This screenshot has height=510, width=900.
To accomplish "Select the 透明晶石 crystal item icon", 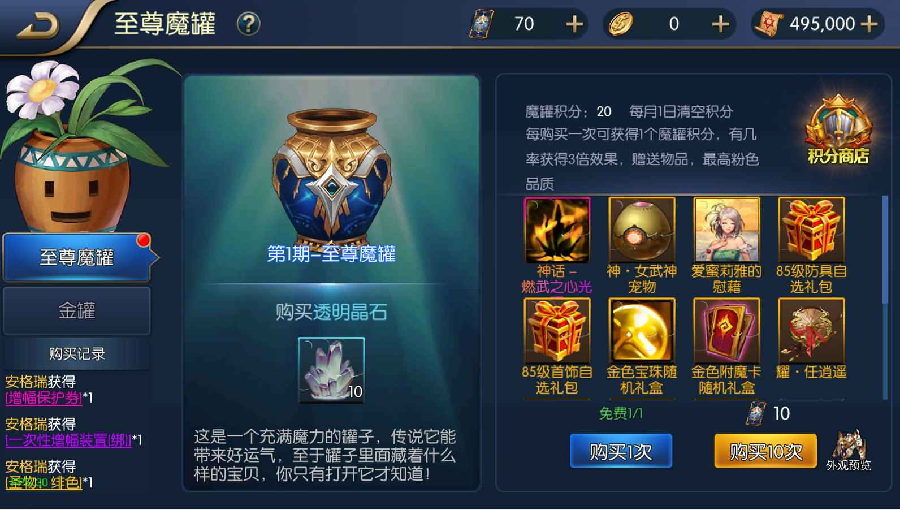I will coord(331,370).
